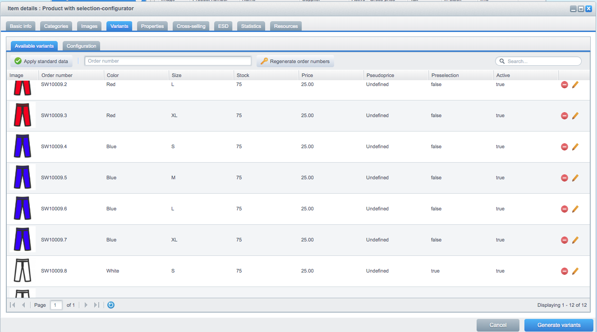Edit the White S variant SW10009.8

tap(575, 271)
